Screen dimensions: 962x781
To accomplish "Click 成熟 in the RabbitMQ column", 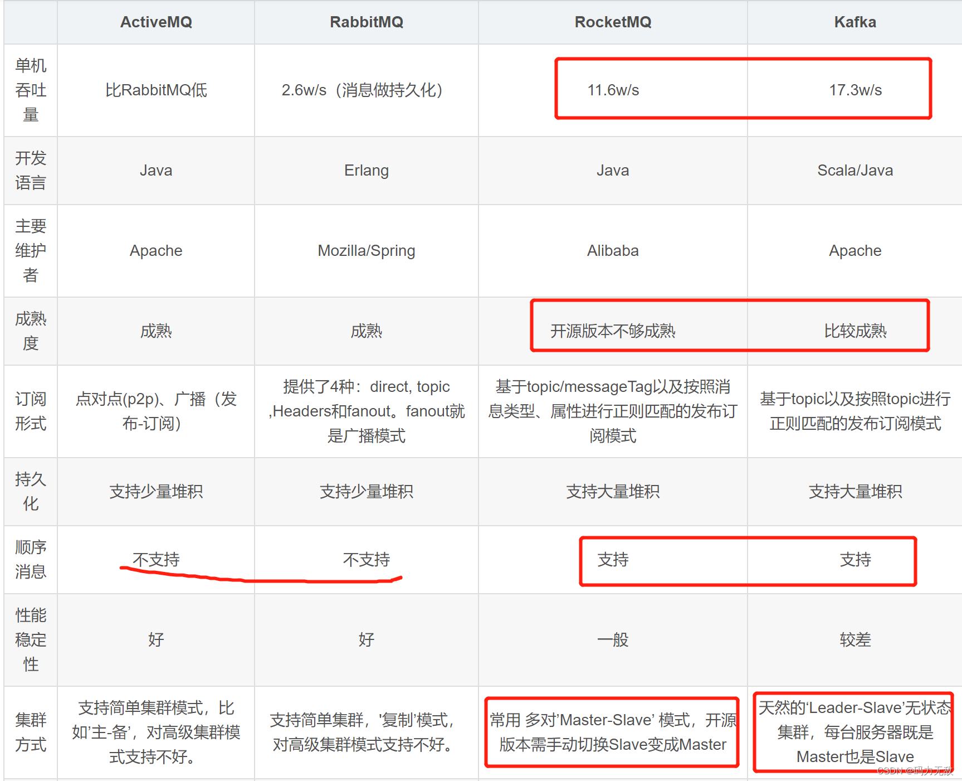I will [x=367, y=331].
